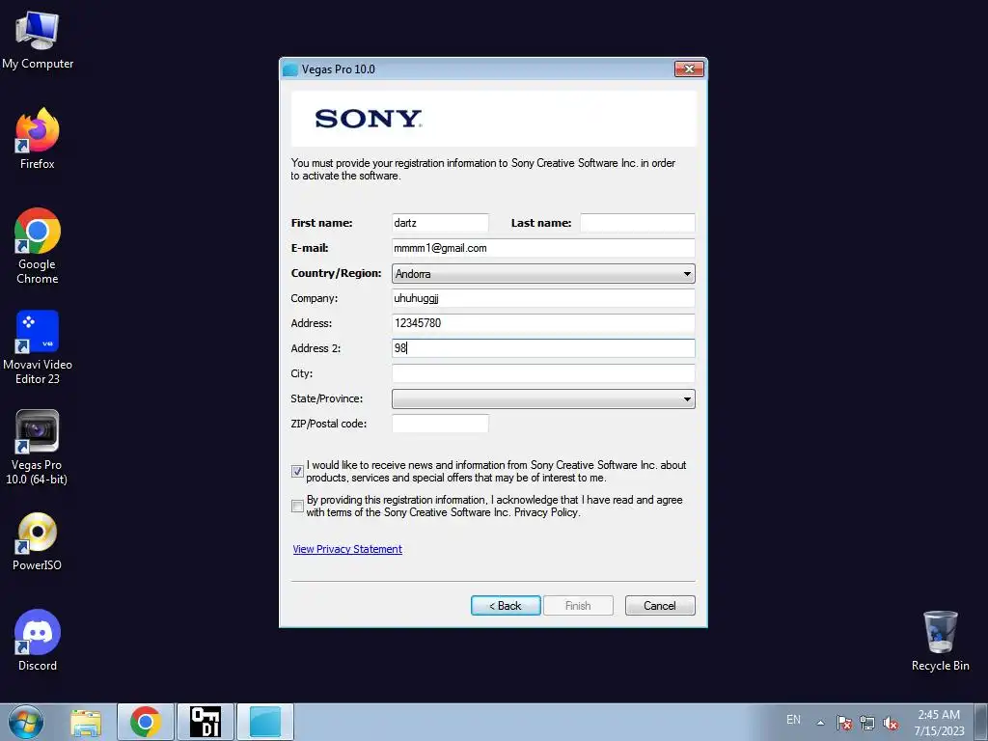Screen dimensions: 988x741
Task: Open the taskbar clock and date
Action: pos(939,723)
